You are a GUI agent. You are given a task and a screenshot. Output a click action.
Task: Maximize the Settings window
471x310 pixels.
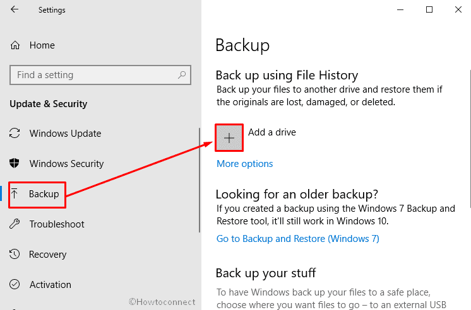tap(429, 9)
